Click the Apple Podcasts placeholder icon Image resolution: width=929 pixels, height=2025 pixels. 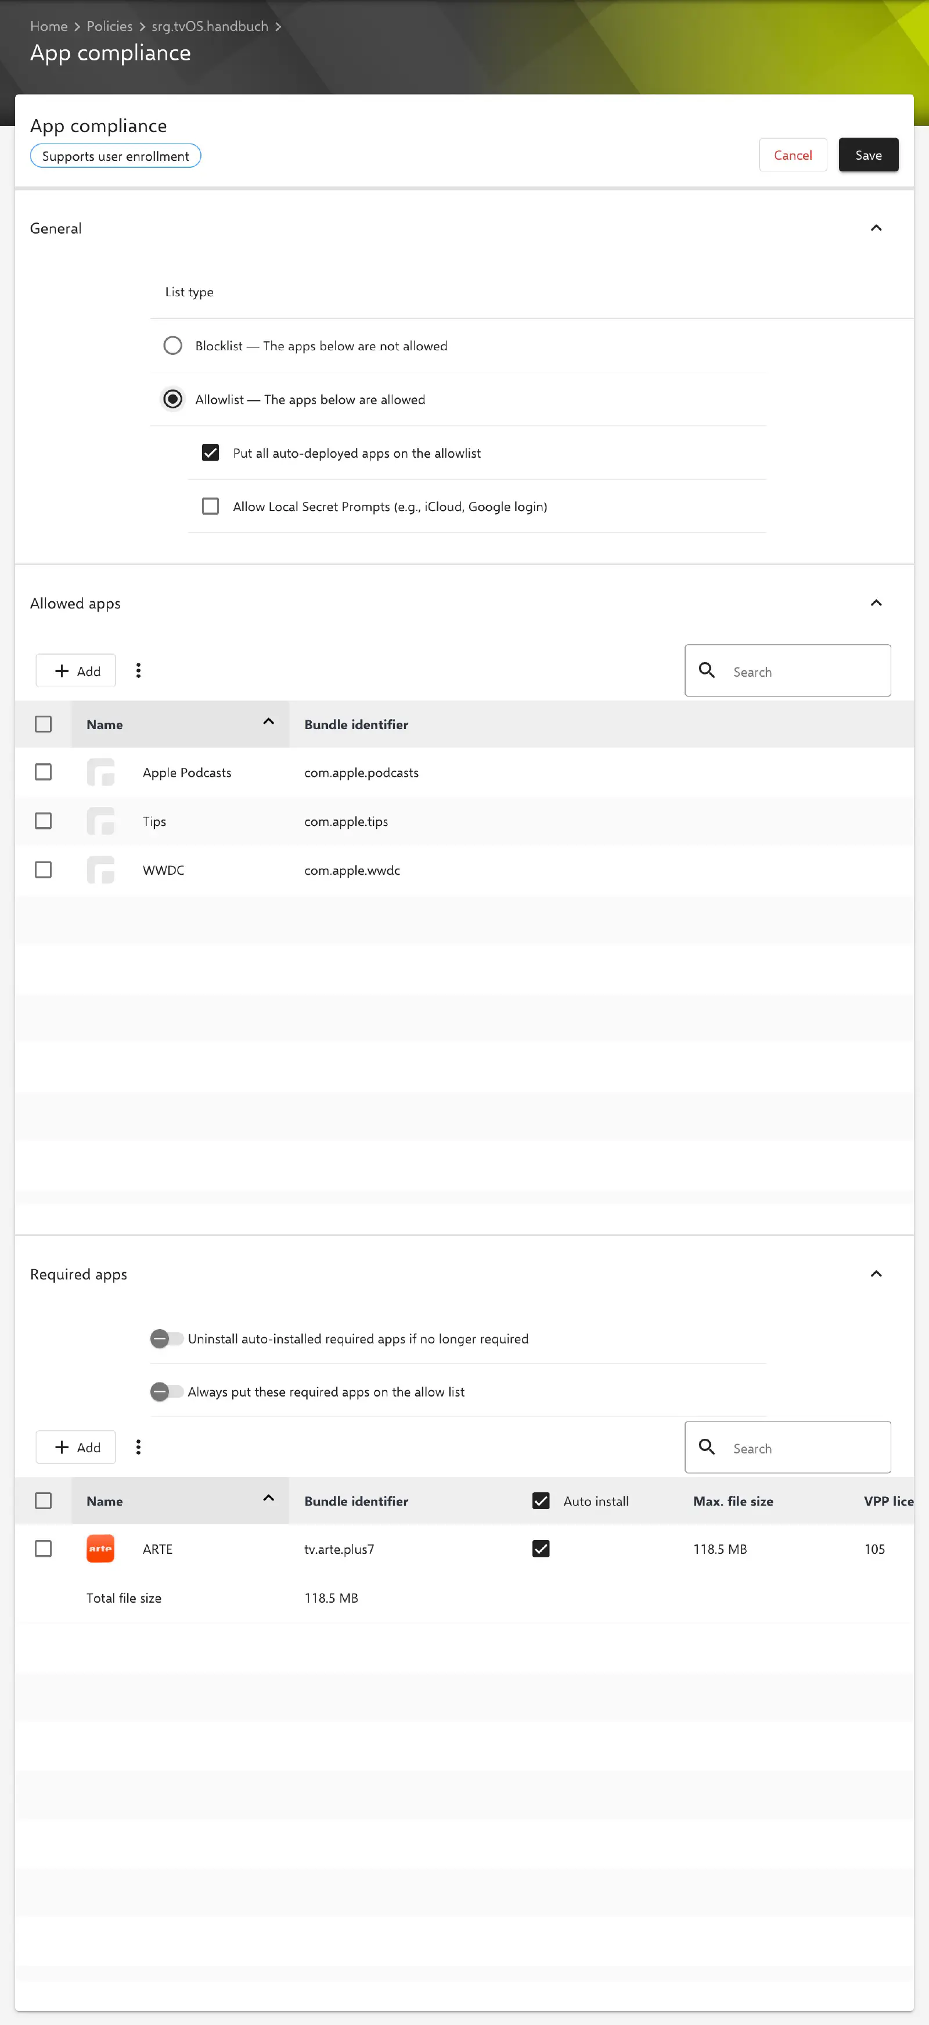click(x=100, y=772)
